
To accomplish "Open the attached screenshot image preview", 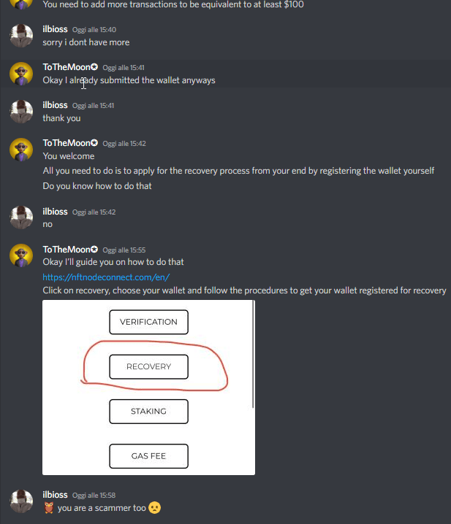I will point(148,388).
